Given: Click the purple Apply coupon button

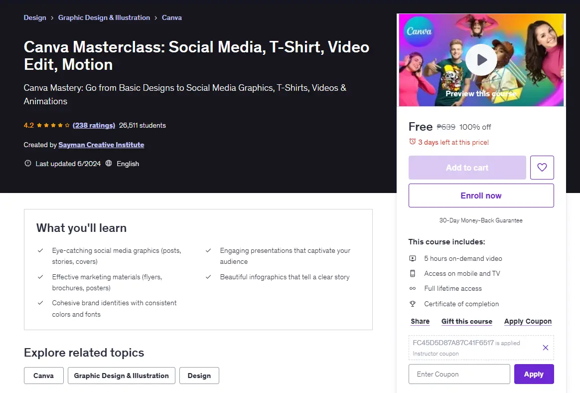Looking at the screenshot, I should coord(534,374).
